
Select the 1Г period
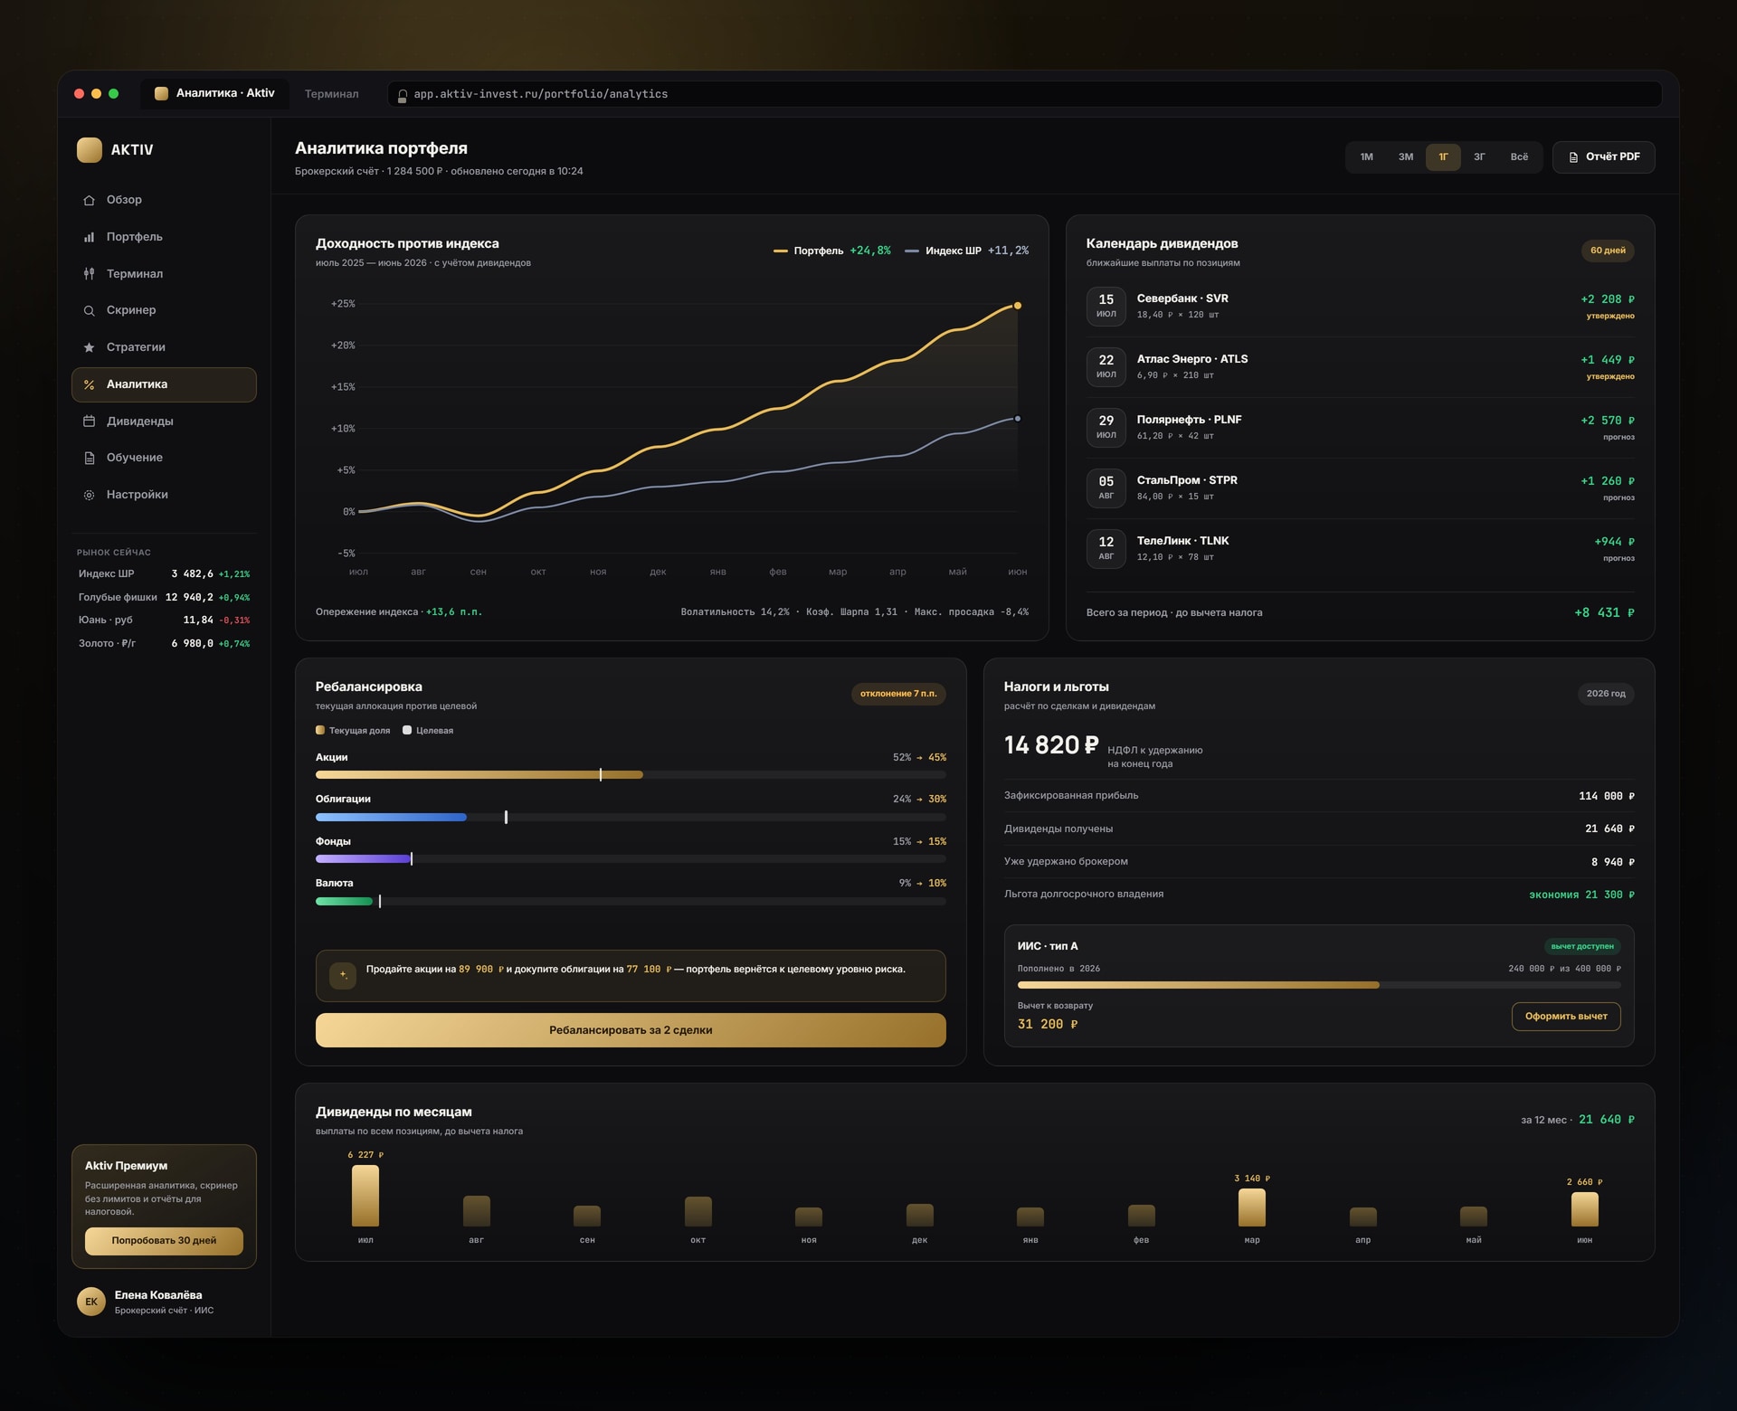point(1443,157)
